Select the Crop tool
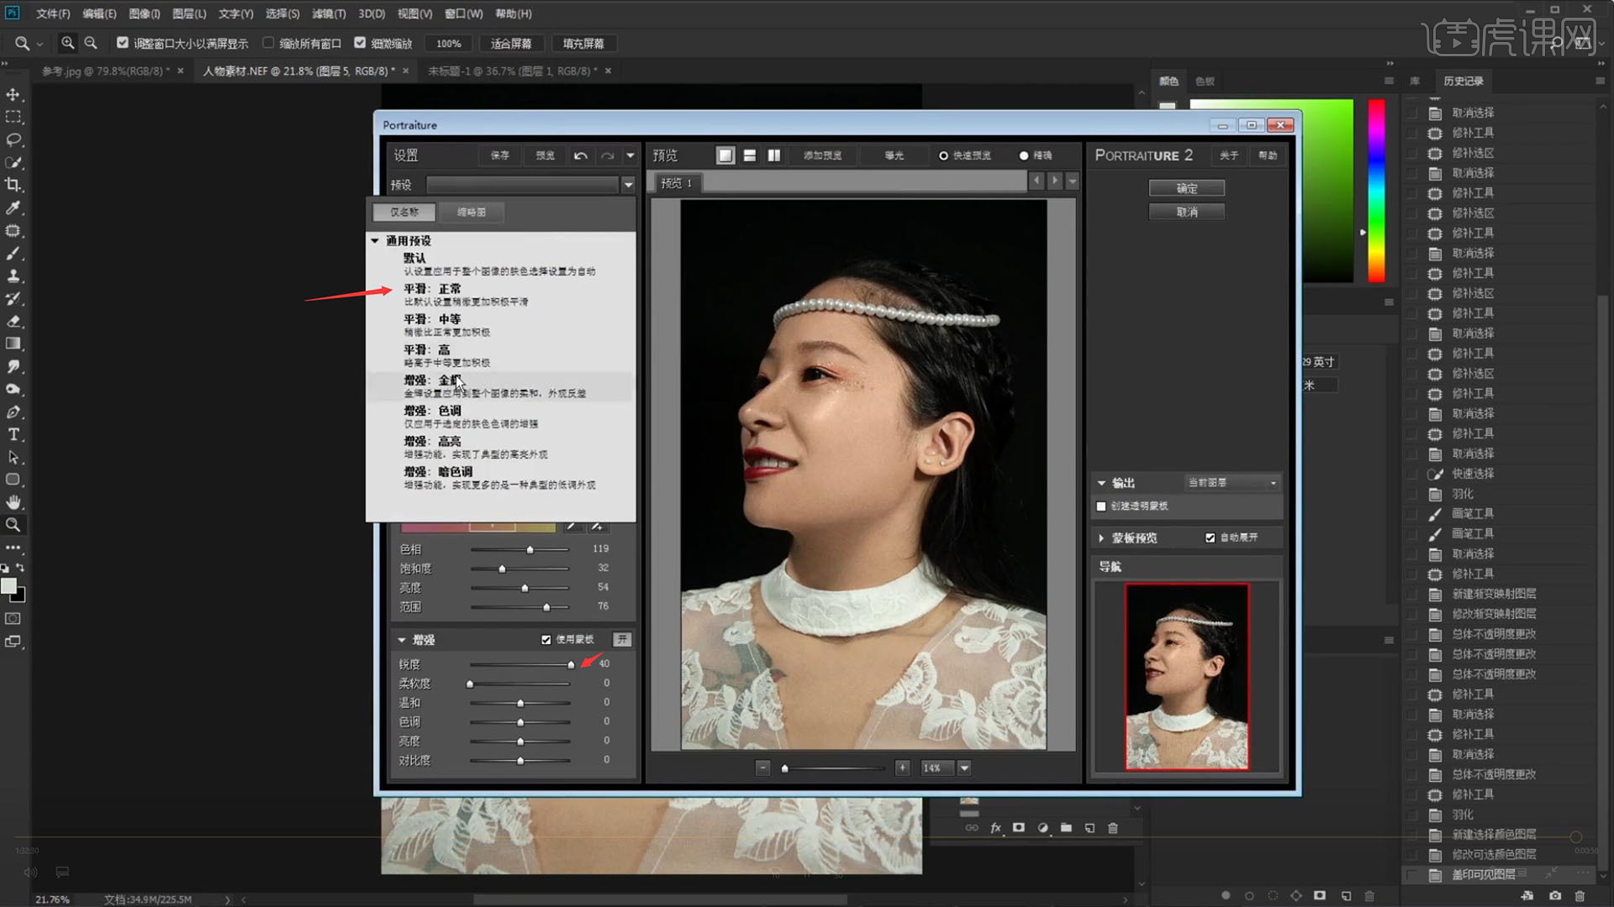 click(13, 185)
